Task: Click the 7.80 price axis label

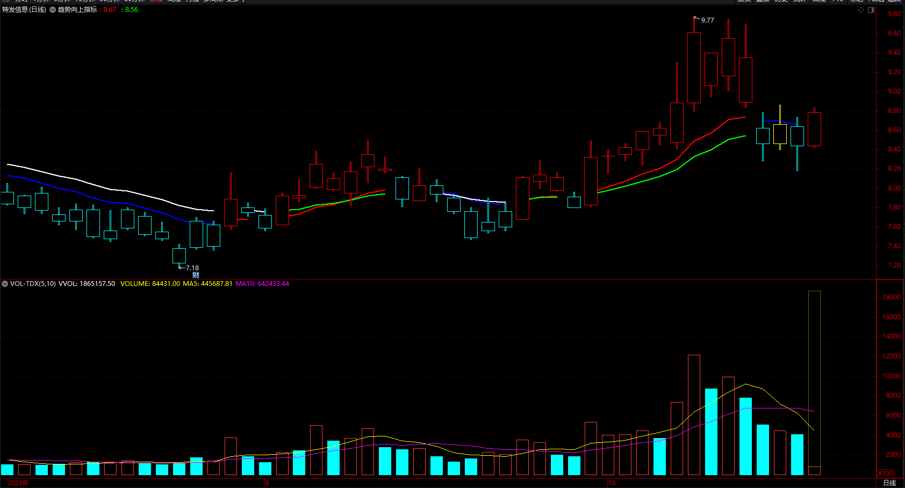Action: click(894, 207)
